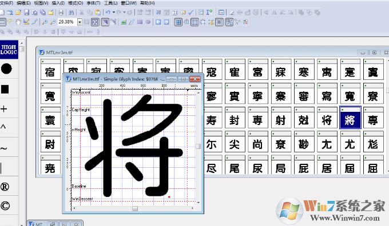The height and width of the screenshot is (226, 389).
Task: Open the 帮助(H) menu
Action: [147, 3]
